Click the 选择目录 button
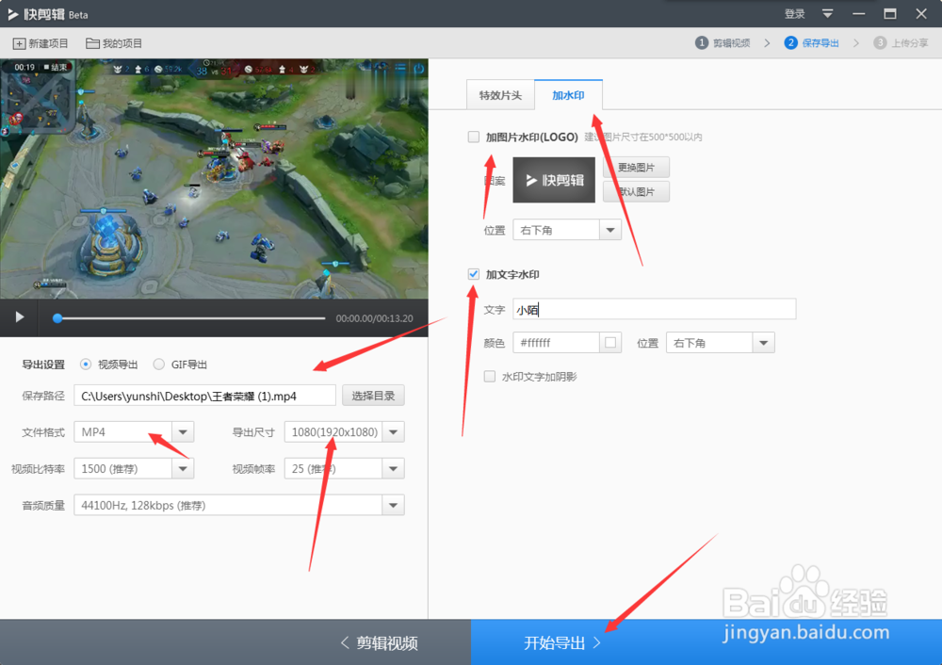Image resolution: width=942 pixels, height=665 pixels. click(x=373, y=396)
